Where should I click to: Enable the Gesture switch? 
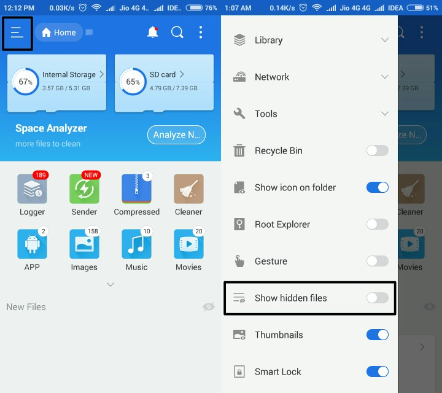pos(378,261)
